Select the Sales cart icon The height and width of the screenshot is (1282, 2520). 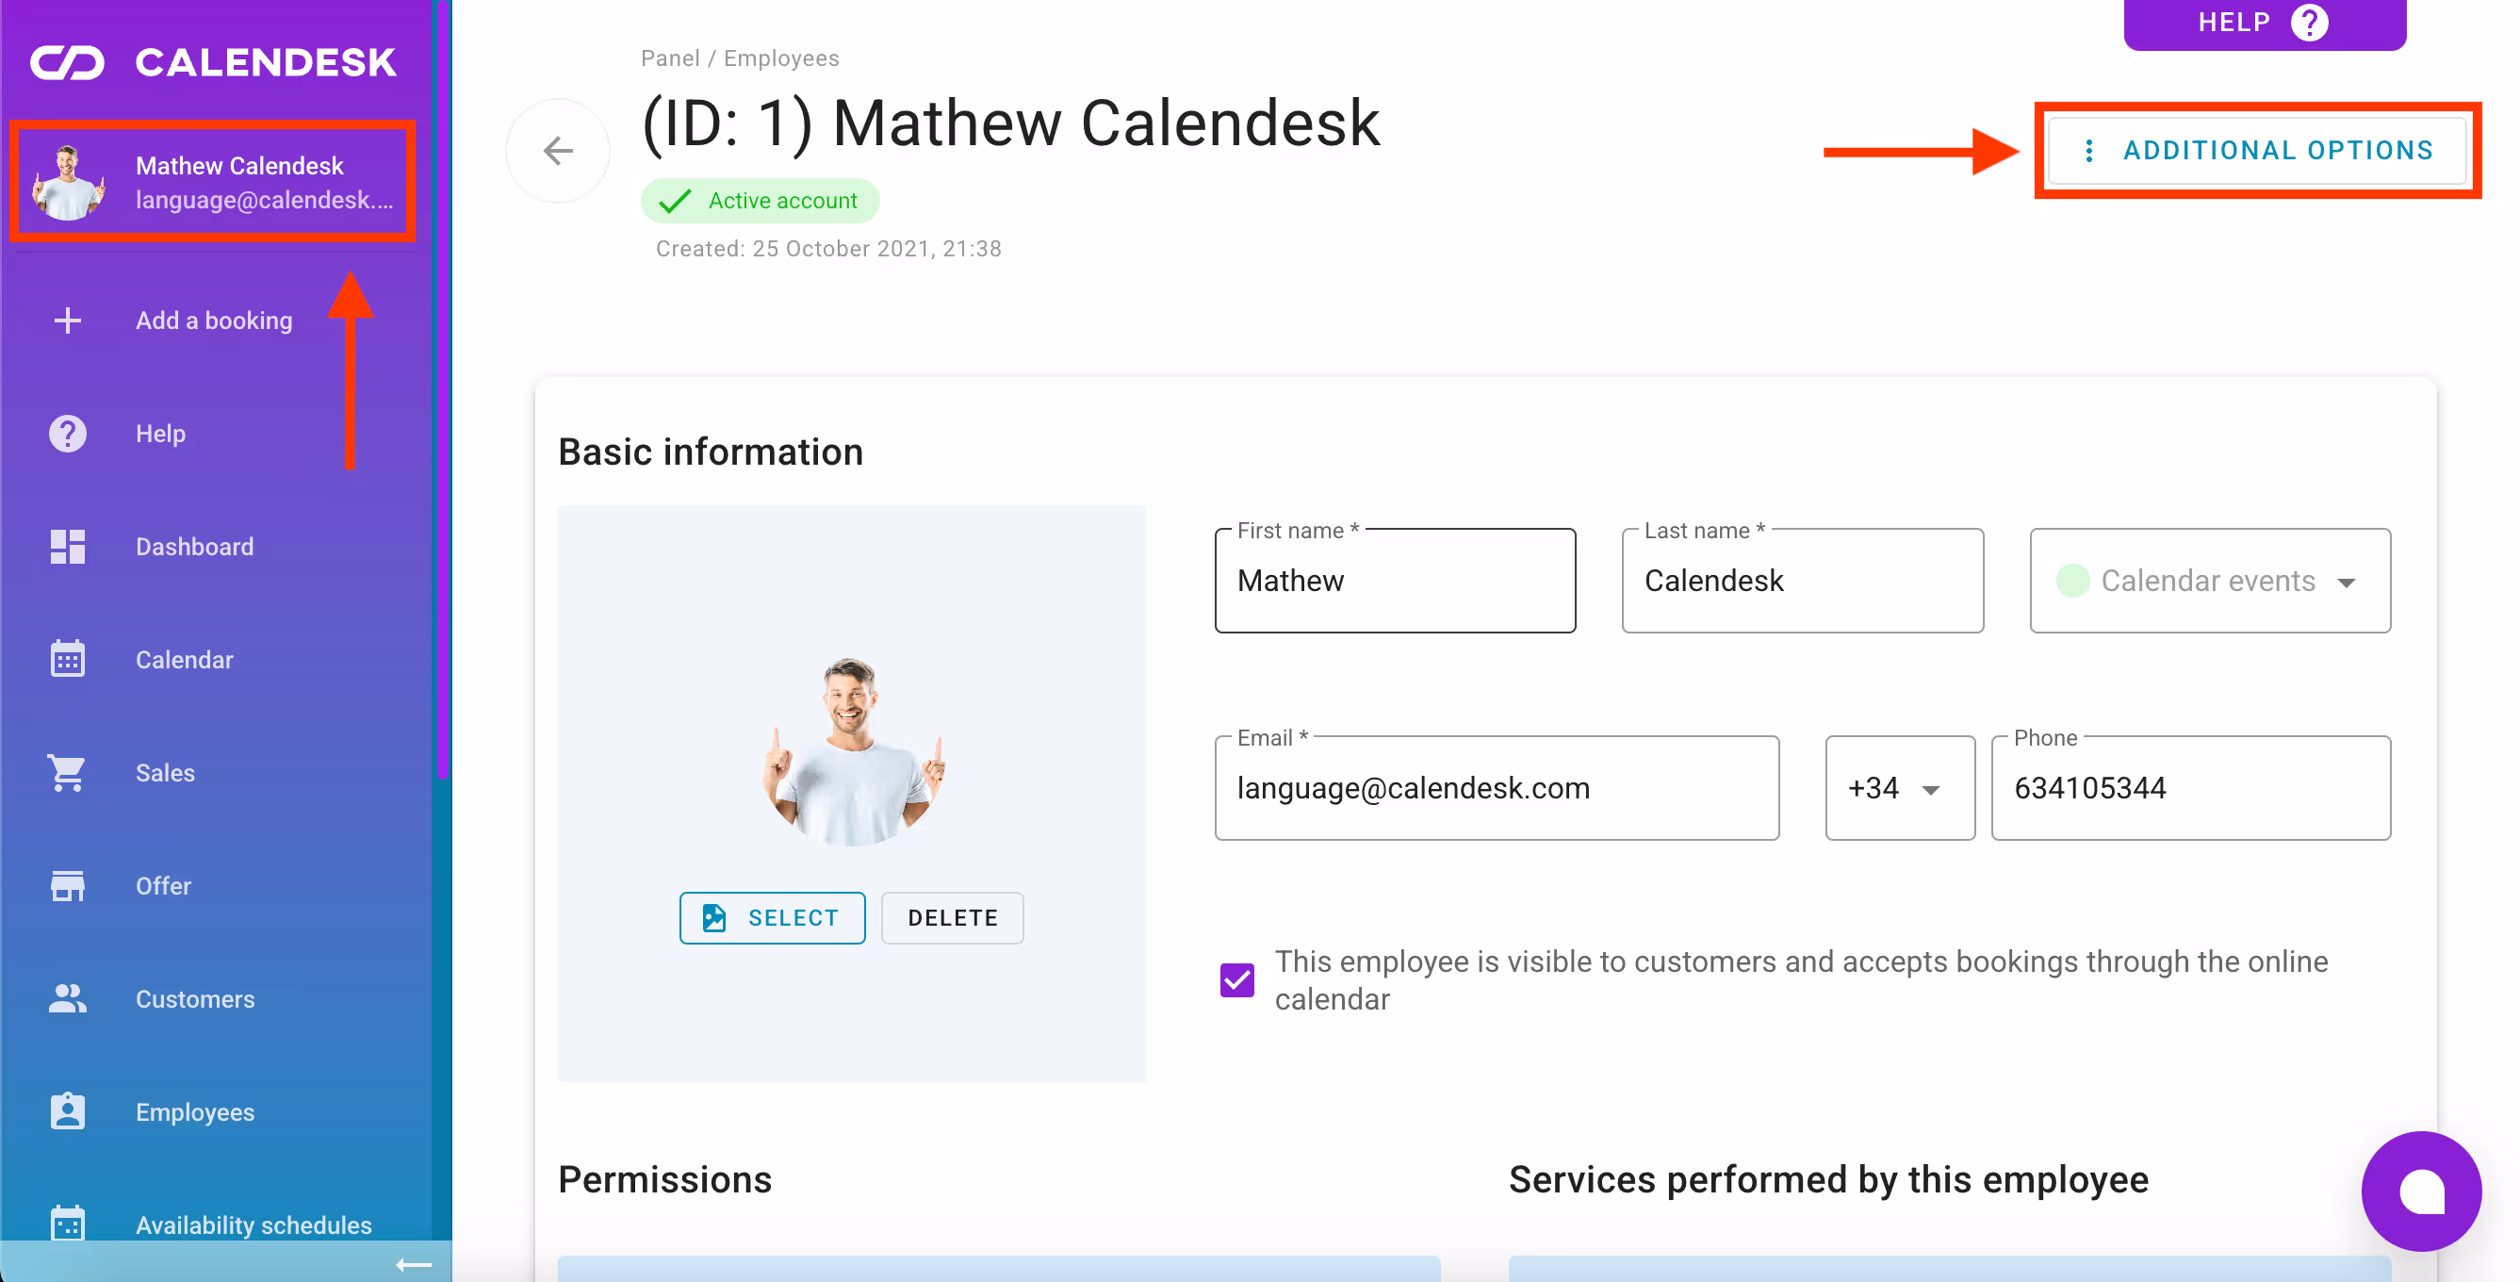(67, 772)
